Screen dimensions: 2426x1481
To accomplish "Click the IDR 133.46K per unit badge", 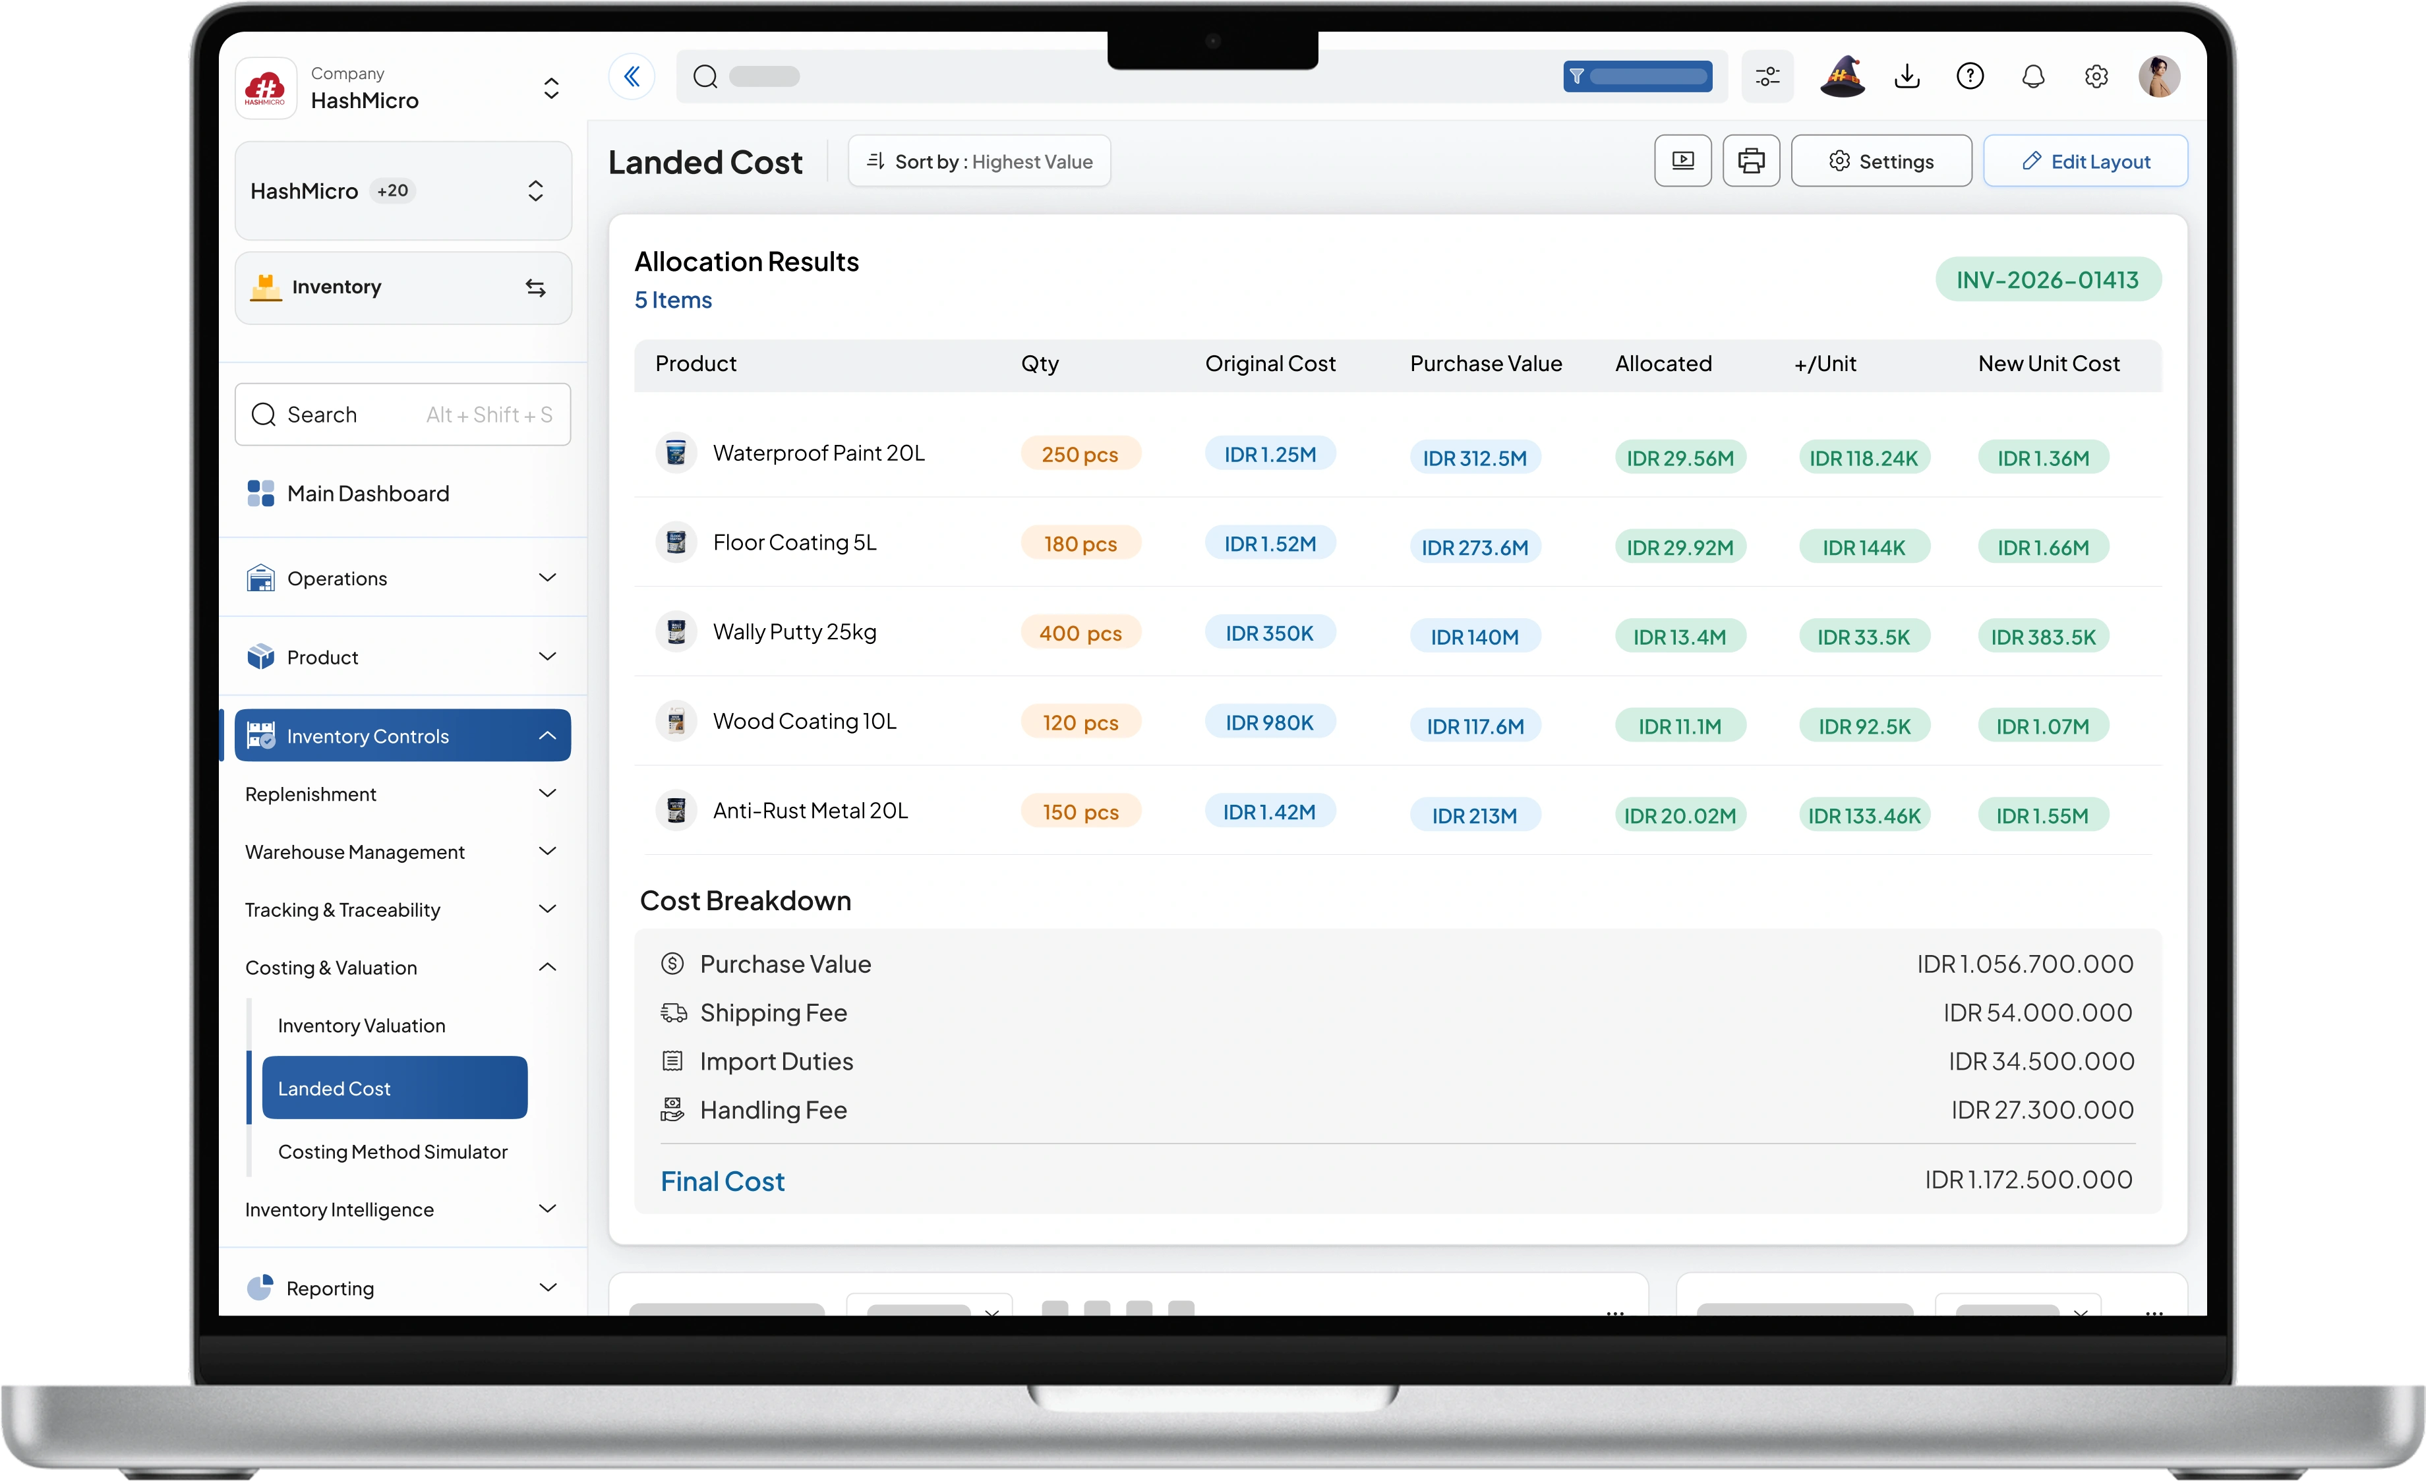I will click(x=1865, y=816).
